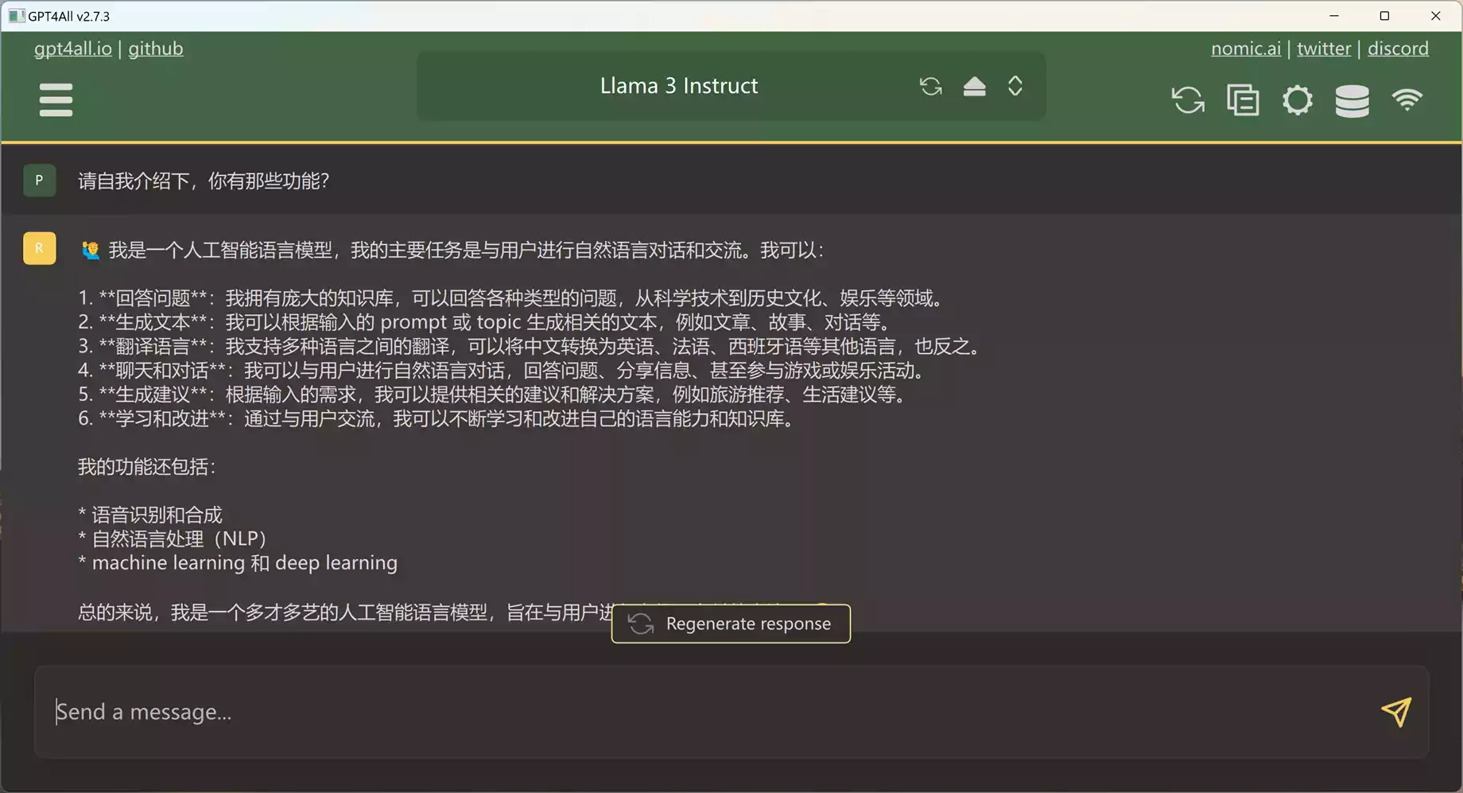1463x793 pixels.
Task: Reload the Llama 3 Instruct model
Action: (930, 86)
